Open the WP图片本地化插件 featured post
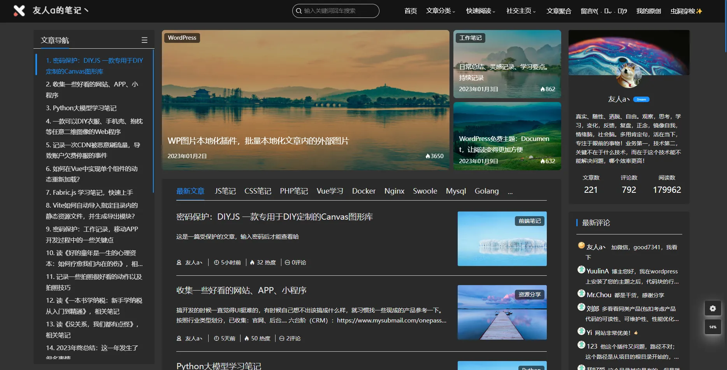Image resolution: width=727 pixels, height=370 pixels. coord(306,100)
